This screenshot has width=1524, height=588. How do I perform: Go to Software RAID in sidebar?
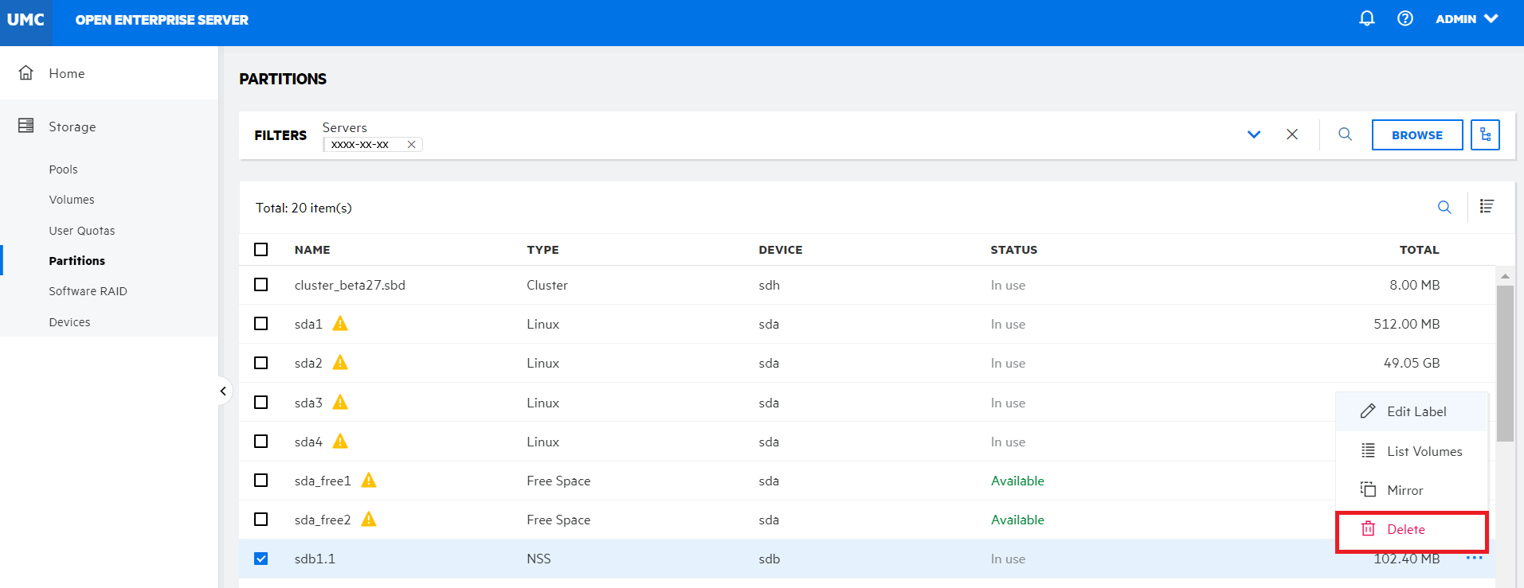click(x=88, y=291)
